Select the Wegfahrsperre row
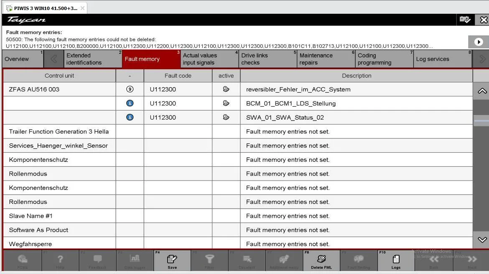The width and height of the screenshot is (489, 274). (238, 243)
